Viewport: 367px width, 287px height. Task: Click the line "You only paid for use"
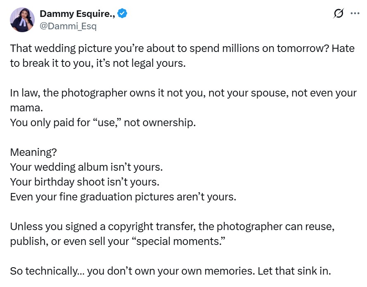coord(103,122)
